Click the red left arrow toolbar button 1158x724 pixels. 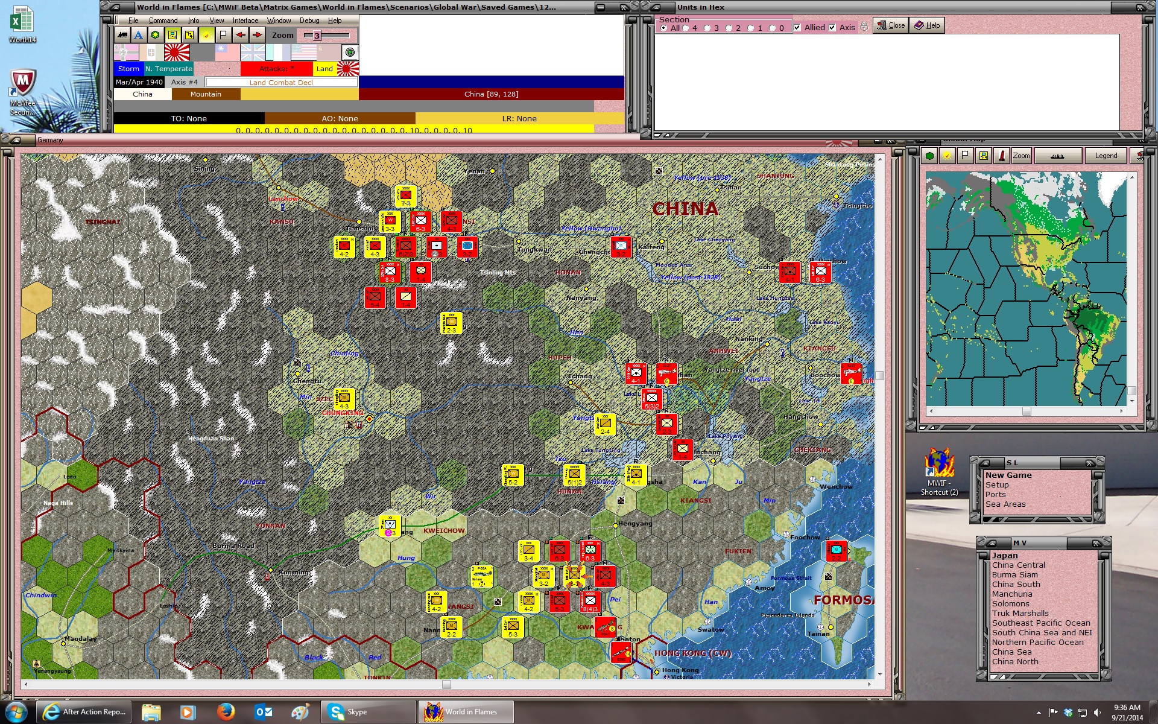click(241, 35)
